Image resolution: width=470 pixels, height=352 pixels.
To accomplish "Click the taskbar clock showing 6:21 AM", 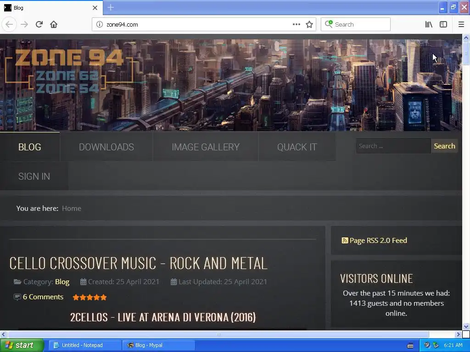I will [x=453, y=345].
